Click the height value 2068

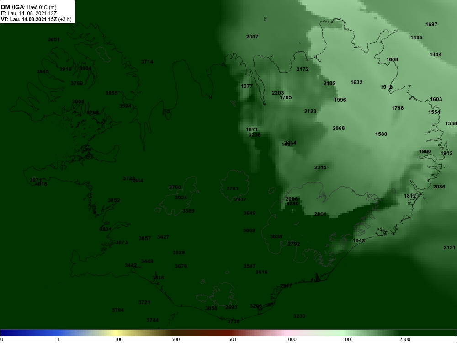coord(339,129)
